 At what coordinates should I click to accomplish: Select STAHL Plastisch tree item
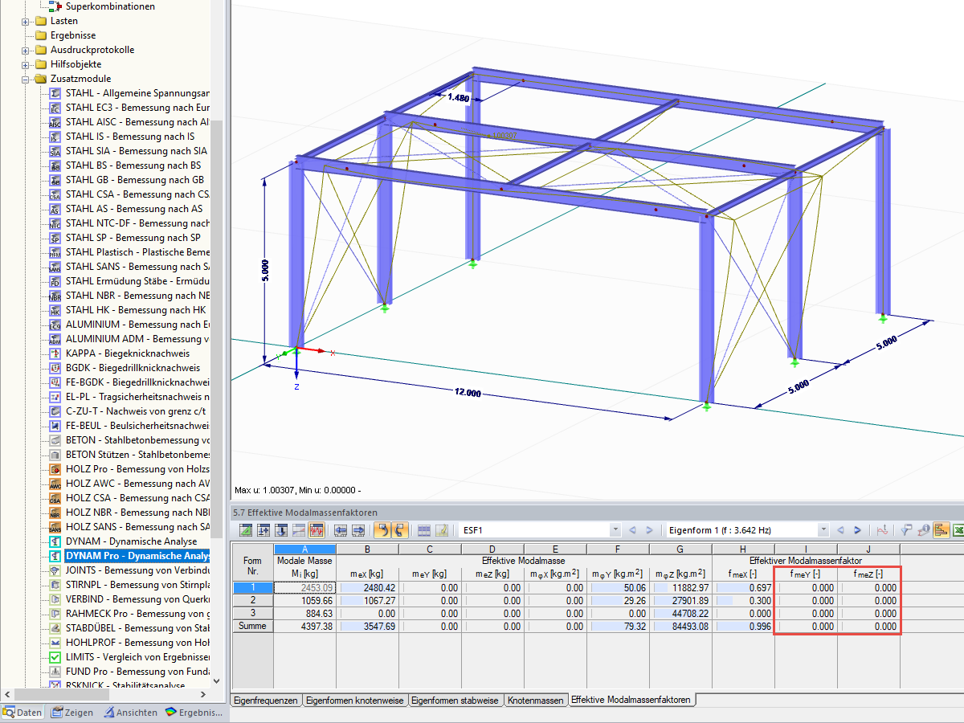pyautogui.click(x=137, y=252)
